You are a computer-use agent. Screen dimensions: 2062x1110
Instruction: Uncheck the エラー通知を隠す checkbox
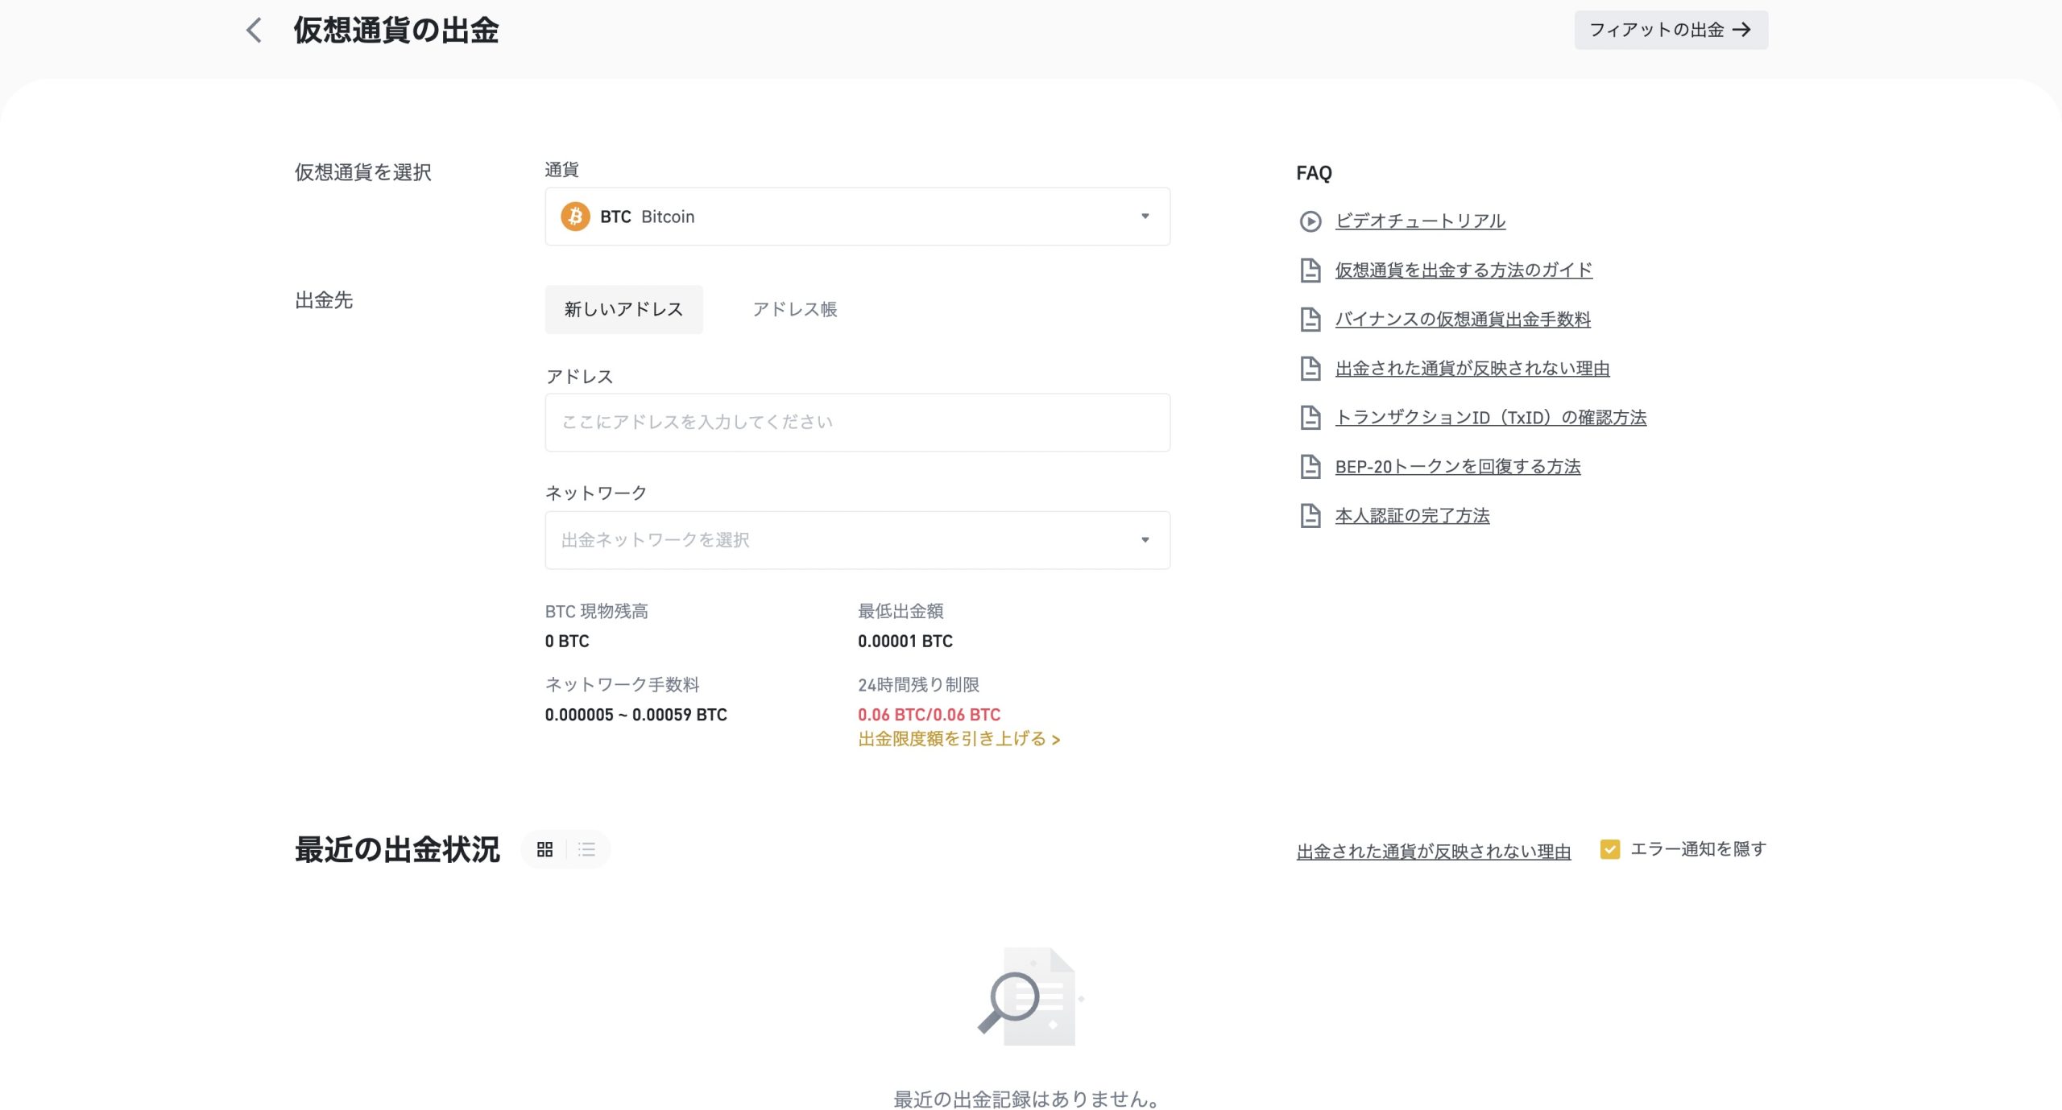coord(1610,848)
